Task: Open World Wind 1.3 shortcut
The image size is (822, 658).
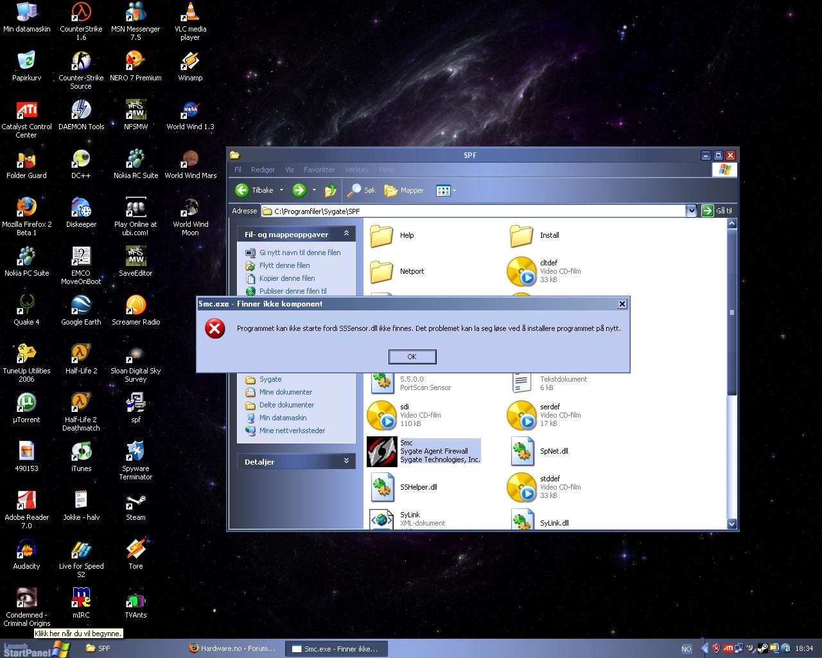Action: tap(190, 115)
